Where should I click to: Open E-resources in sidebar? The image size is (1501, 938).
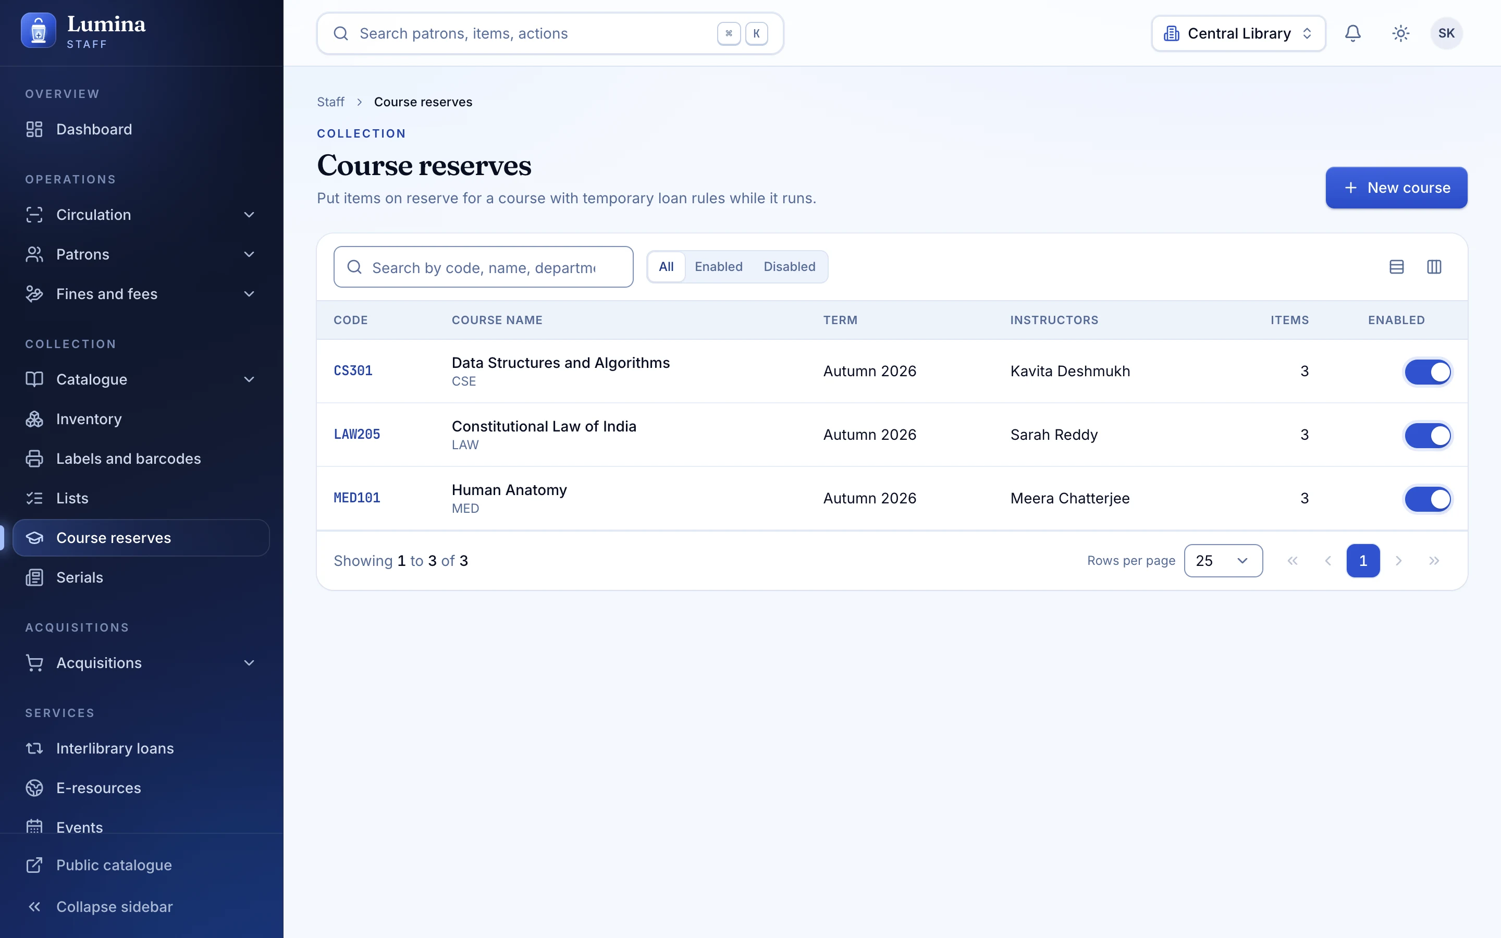point(141,788)
